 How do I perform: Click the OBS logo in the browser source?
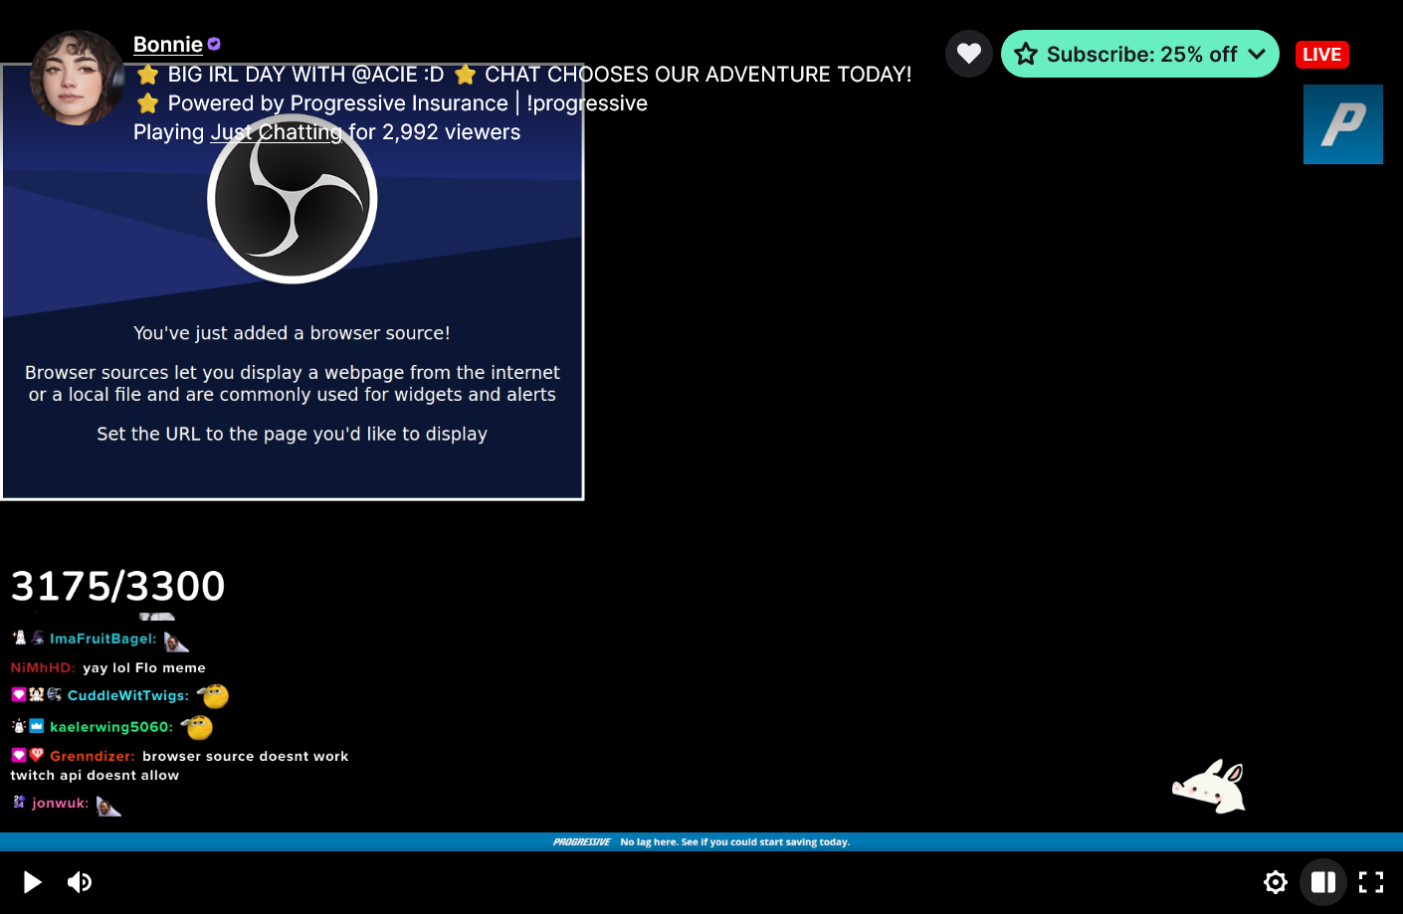coord(293,199)
